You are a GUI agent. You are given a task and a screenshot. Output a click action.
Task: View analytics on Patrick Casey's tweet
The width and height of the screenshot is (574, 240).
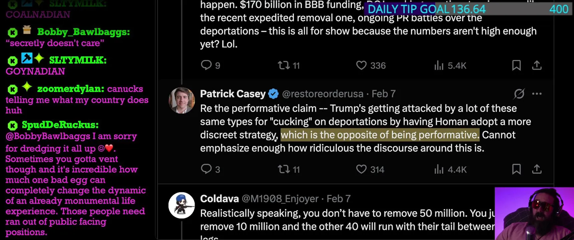439,169
